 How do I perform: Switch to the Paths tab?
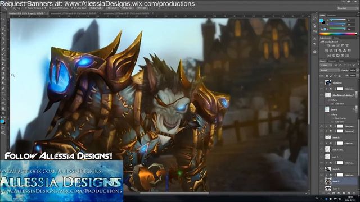click(341, 61)
